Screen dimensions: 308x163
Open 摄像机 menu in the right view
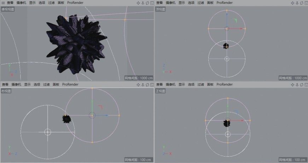[x=16, y=84]
